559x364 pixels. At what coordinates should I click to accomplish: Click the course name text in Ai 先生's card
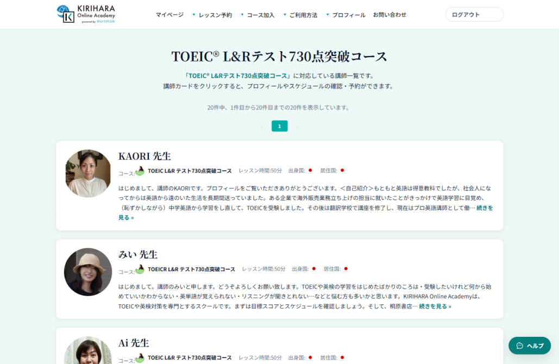tap(190, 357)
